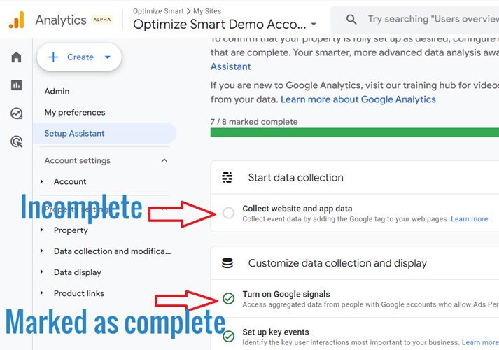Click the Customize data collection database icon
Screen dimensions: 499x350
(x=227, y=263)
